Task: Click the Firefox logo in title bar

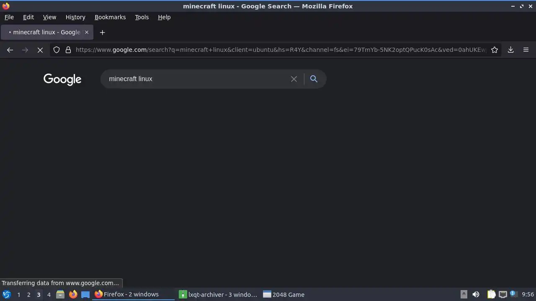Action: tap(6, 6)
